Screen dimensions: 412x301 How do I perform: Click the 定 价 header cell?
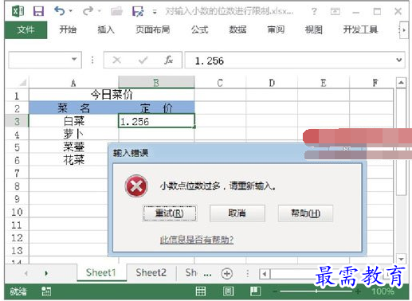click(x=156, y=108)
